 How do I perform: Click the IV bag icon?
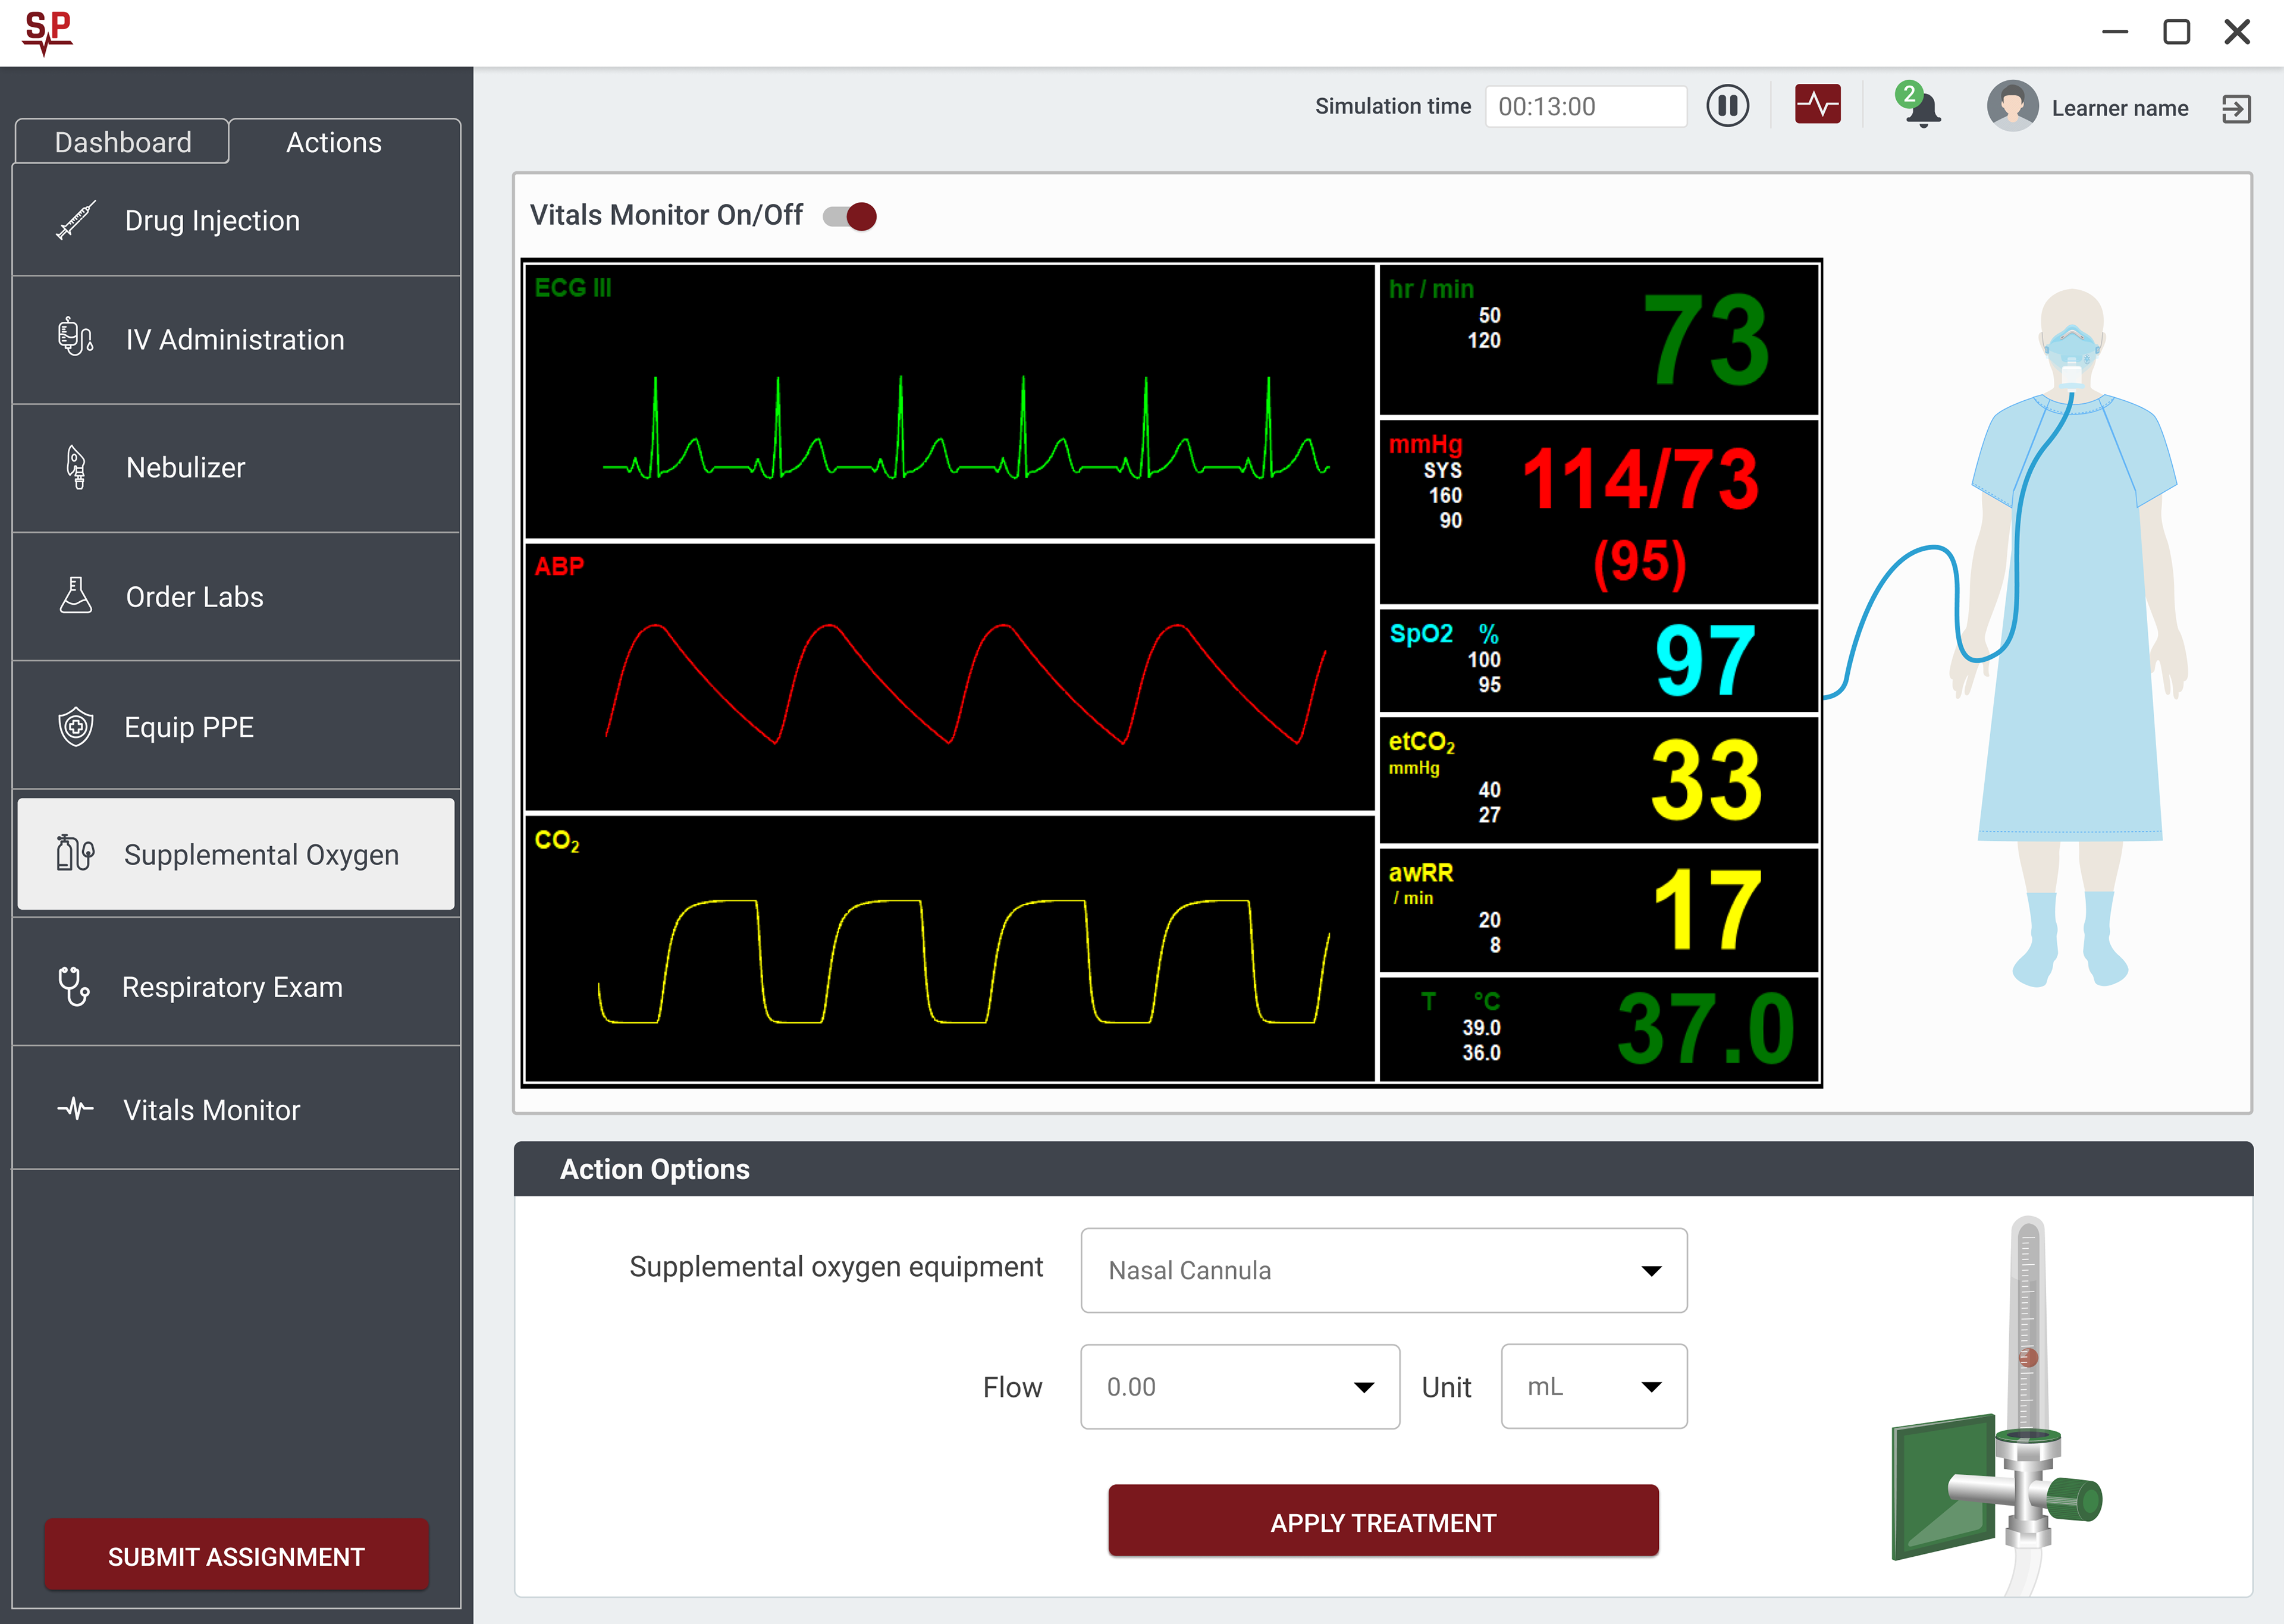pos(76,337)
